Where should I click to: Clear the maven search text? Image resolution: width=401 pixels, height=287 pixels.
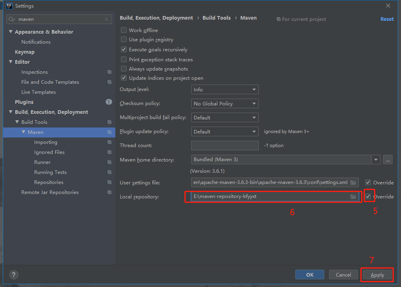coord(106,19)
